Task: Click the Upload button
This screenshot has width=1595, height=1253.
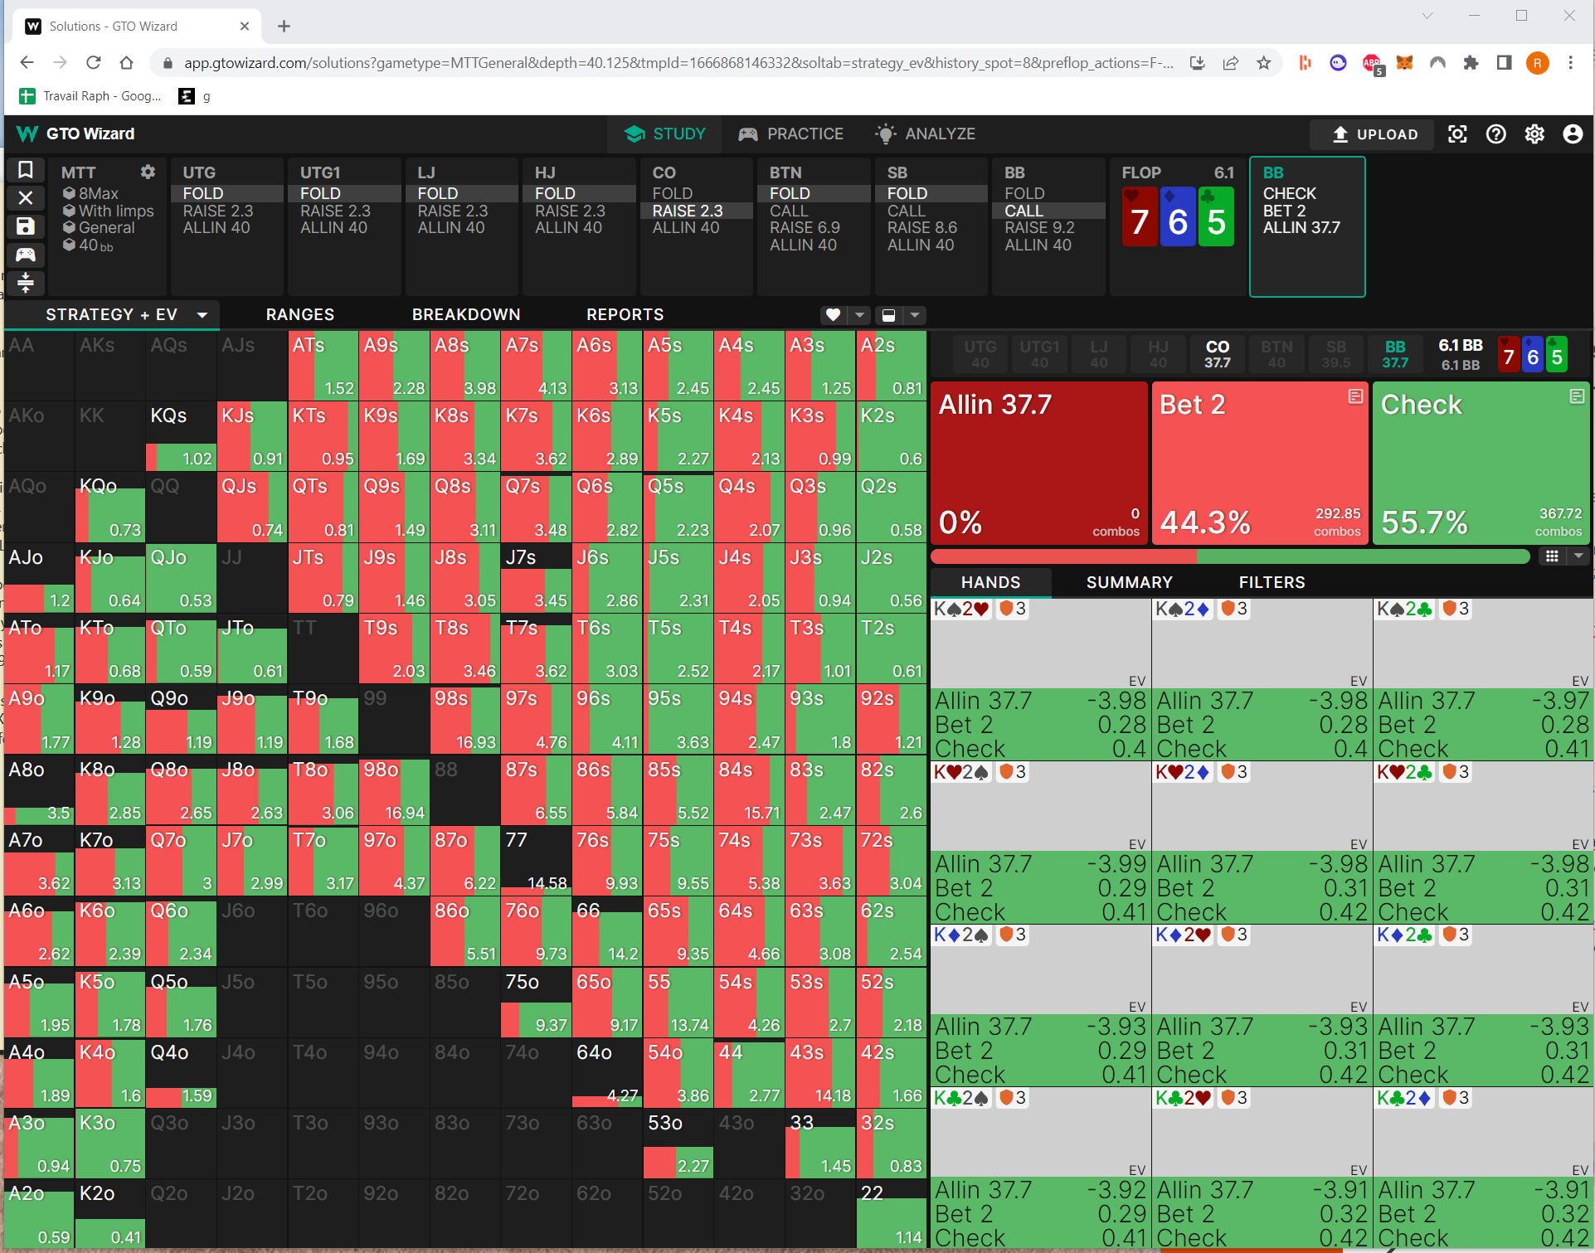Action: (x=1374, y=134)
